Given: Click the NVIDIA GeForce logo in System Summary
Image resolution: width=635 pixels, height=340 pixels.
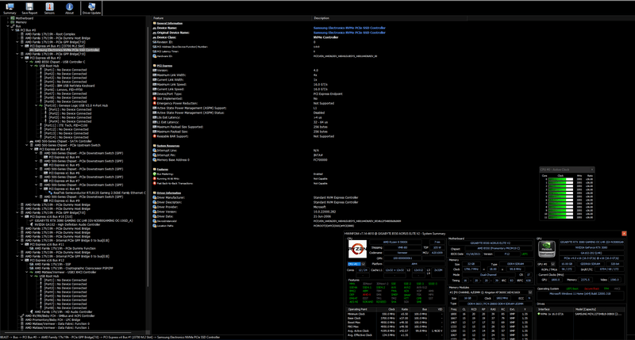Looking at the screenshot, I should pos(546,249).
